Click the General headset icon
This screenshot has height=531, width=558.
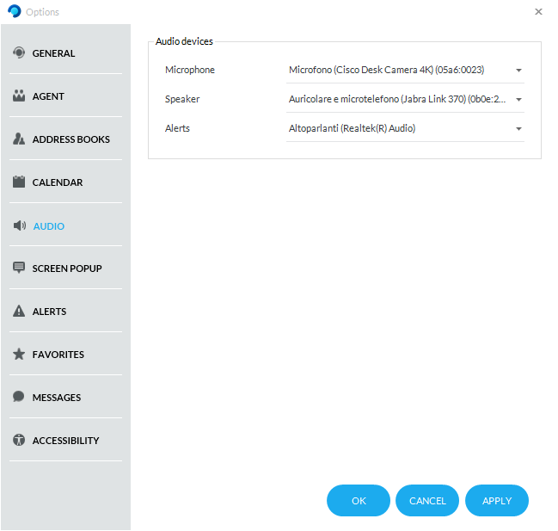(19, 53)
